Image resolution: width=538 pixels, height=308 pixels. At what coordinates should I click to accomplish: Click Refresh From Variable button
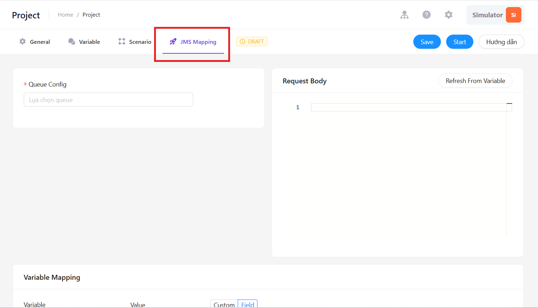475,81
